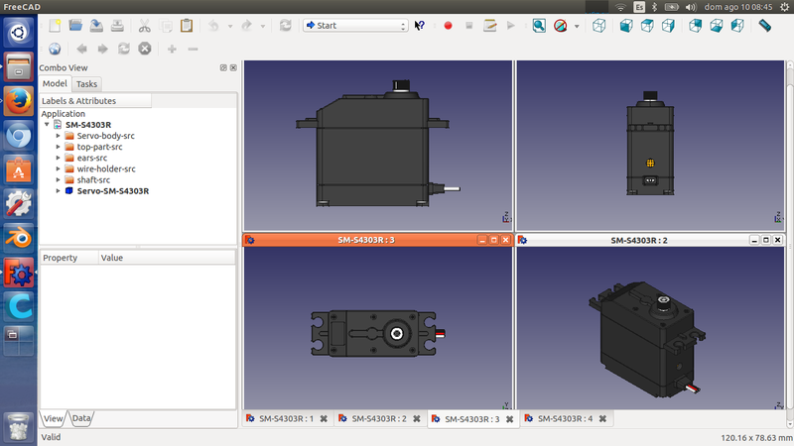Collapse the SM-S4303R document tree

point(47,125)
